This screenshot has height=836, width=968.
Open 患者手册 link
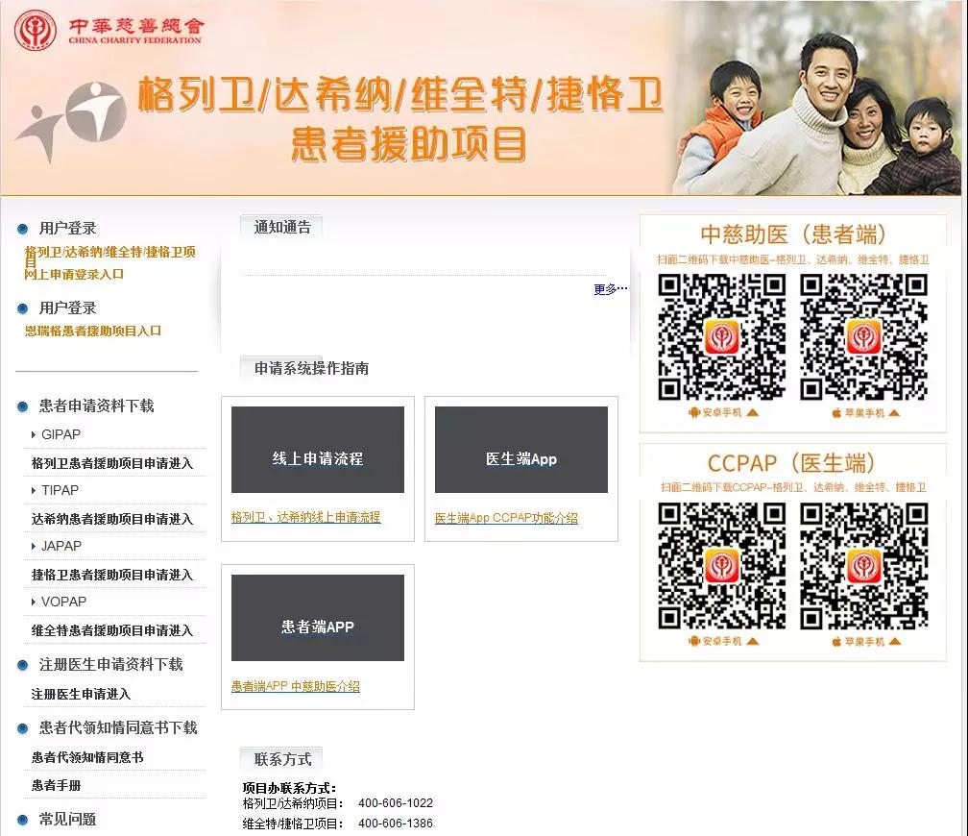[56, 785]
